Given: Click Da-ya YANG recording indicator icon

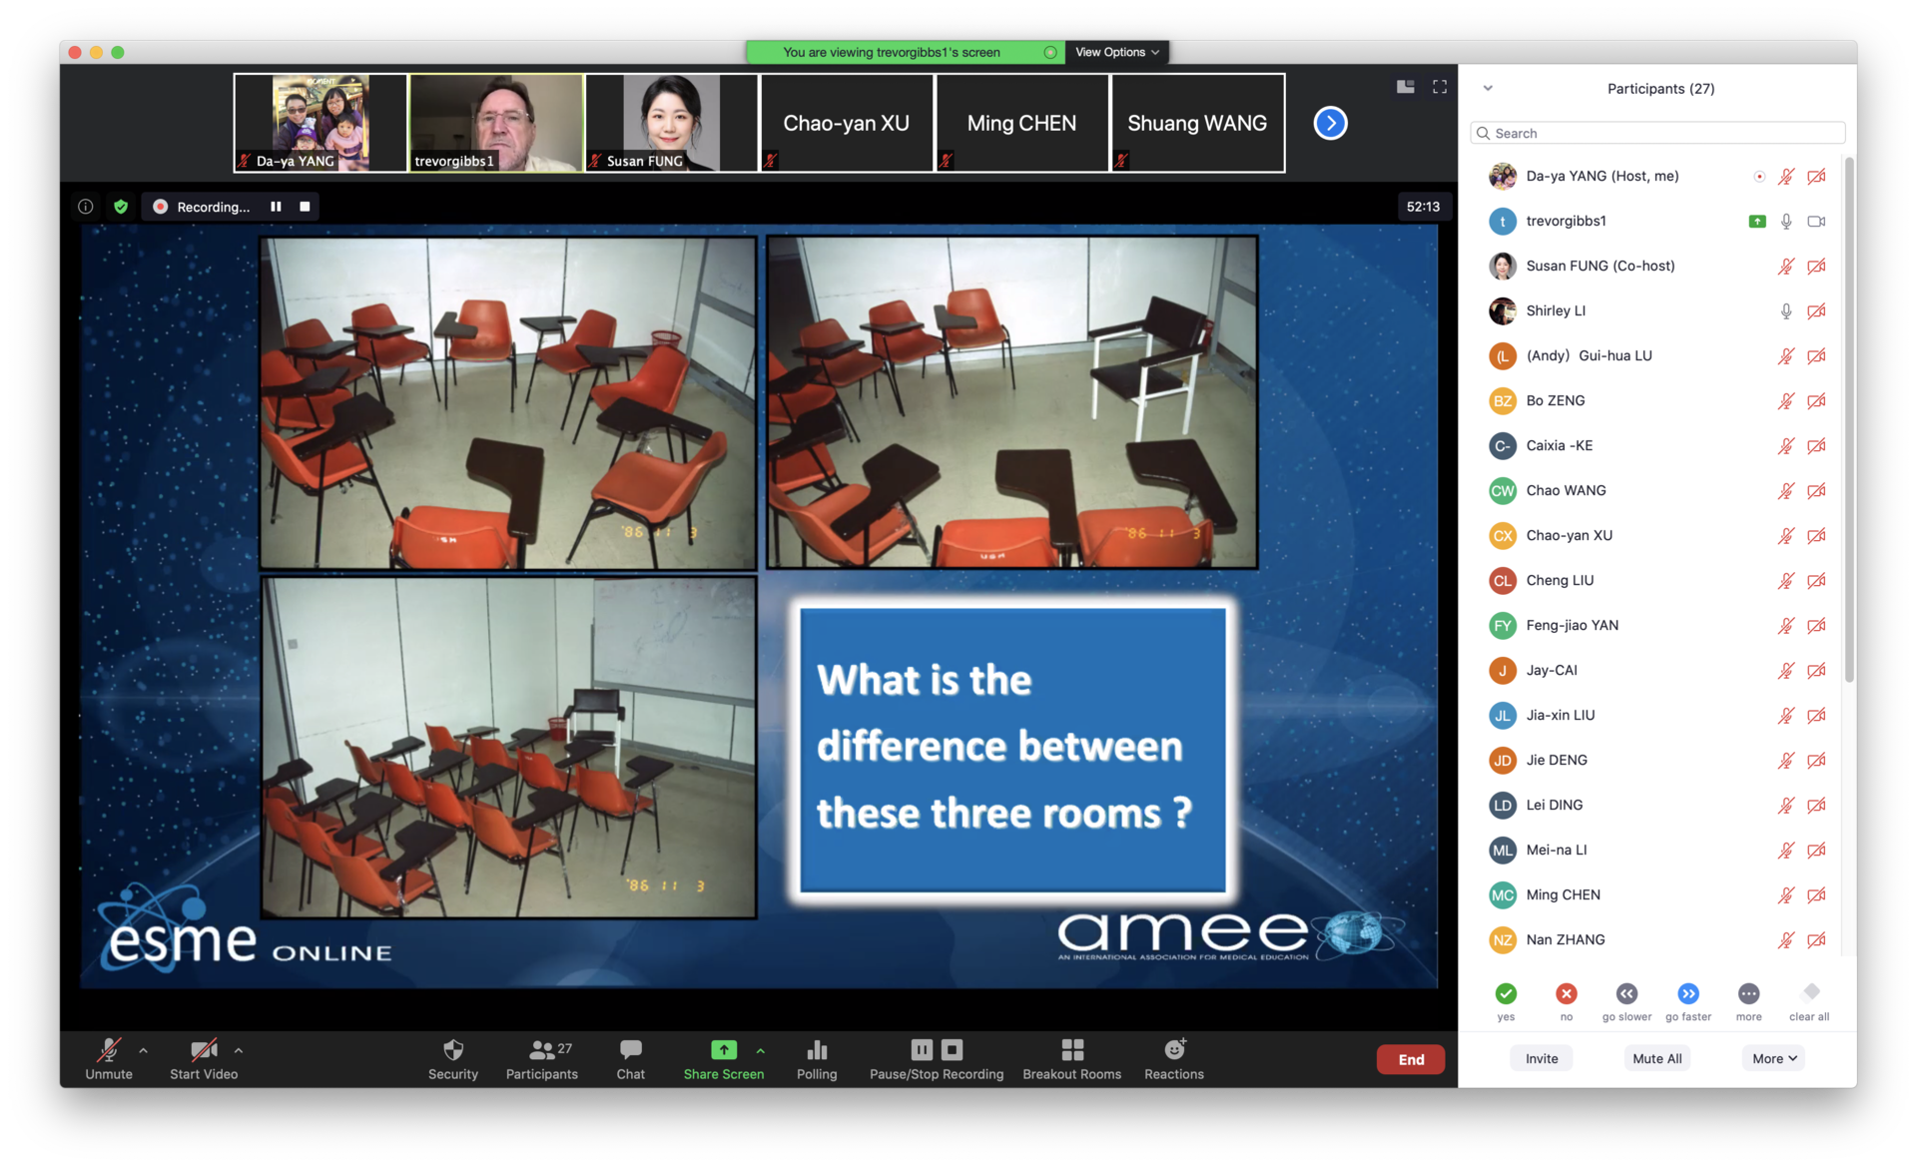Looking at the screenshot, I should click(x=1759, y=177).
